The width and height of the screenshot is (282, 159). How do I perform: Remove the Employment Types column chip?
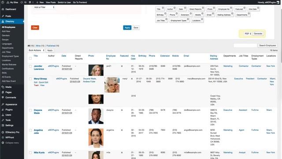click(188, 19)
